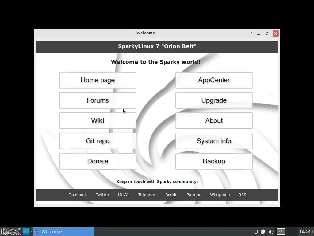This screenshot has height=236, width=314.
Task: Open the Patreon link
Action: (x=194, y=195)
